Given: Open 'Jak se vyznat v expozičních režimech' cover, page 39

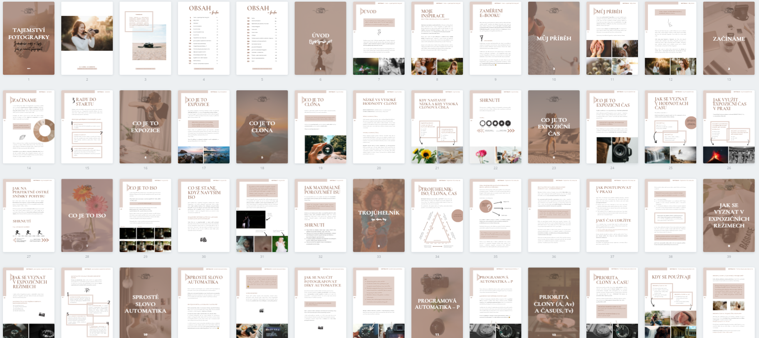Looking at the screenshot, I should point(729,215).
